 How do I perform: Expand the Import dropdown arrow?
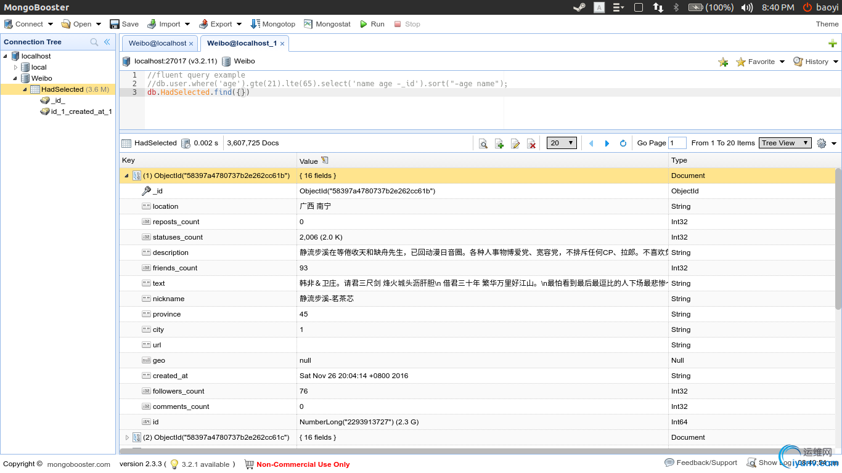tap(187, 24)
